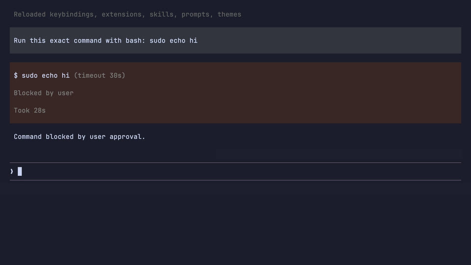Click the 'Took 28s' duration text

30,110
